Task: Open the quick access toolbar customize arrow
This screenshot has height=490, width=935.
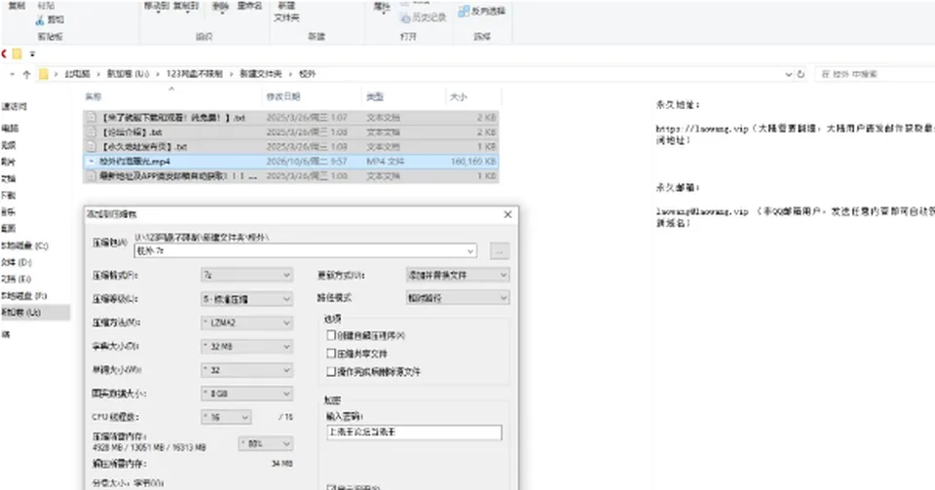Action: [32, 55]
